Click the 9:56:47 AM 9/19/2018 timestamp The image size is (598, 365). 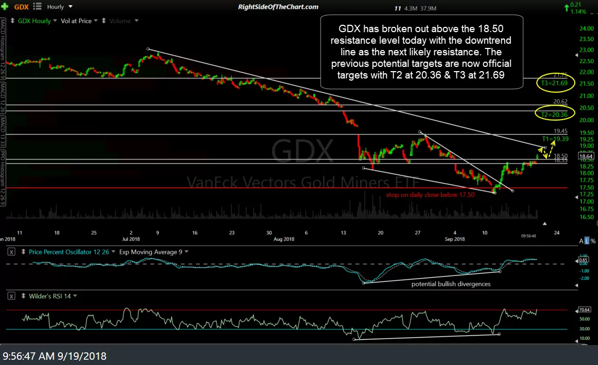[x=54, y=356]
